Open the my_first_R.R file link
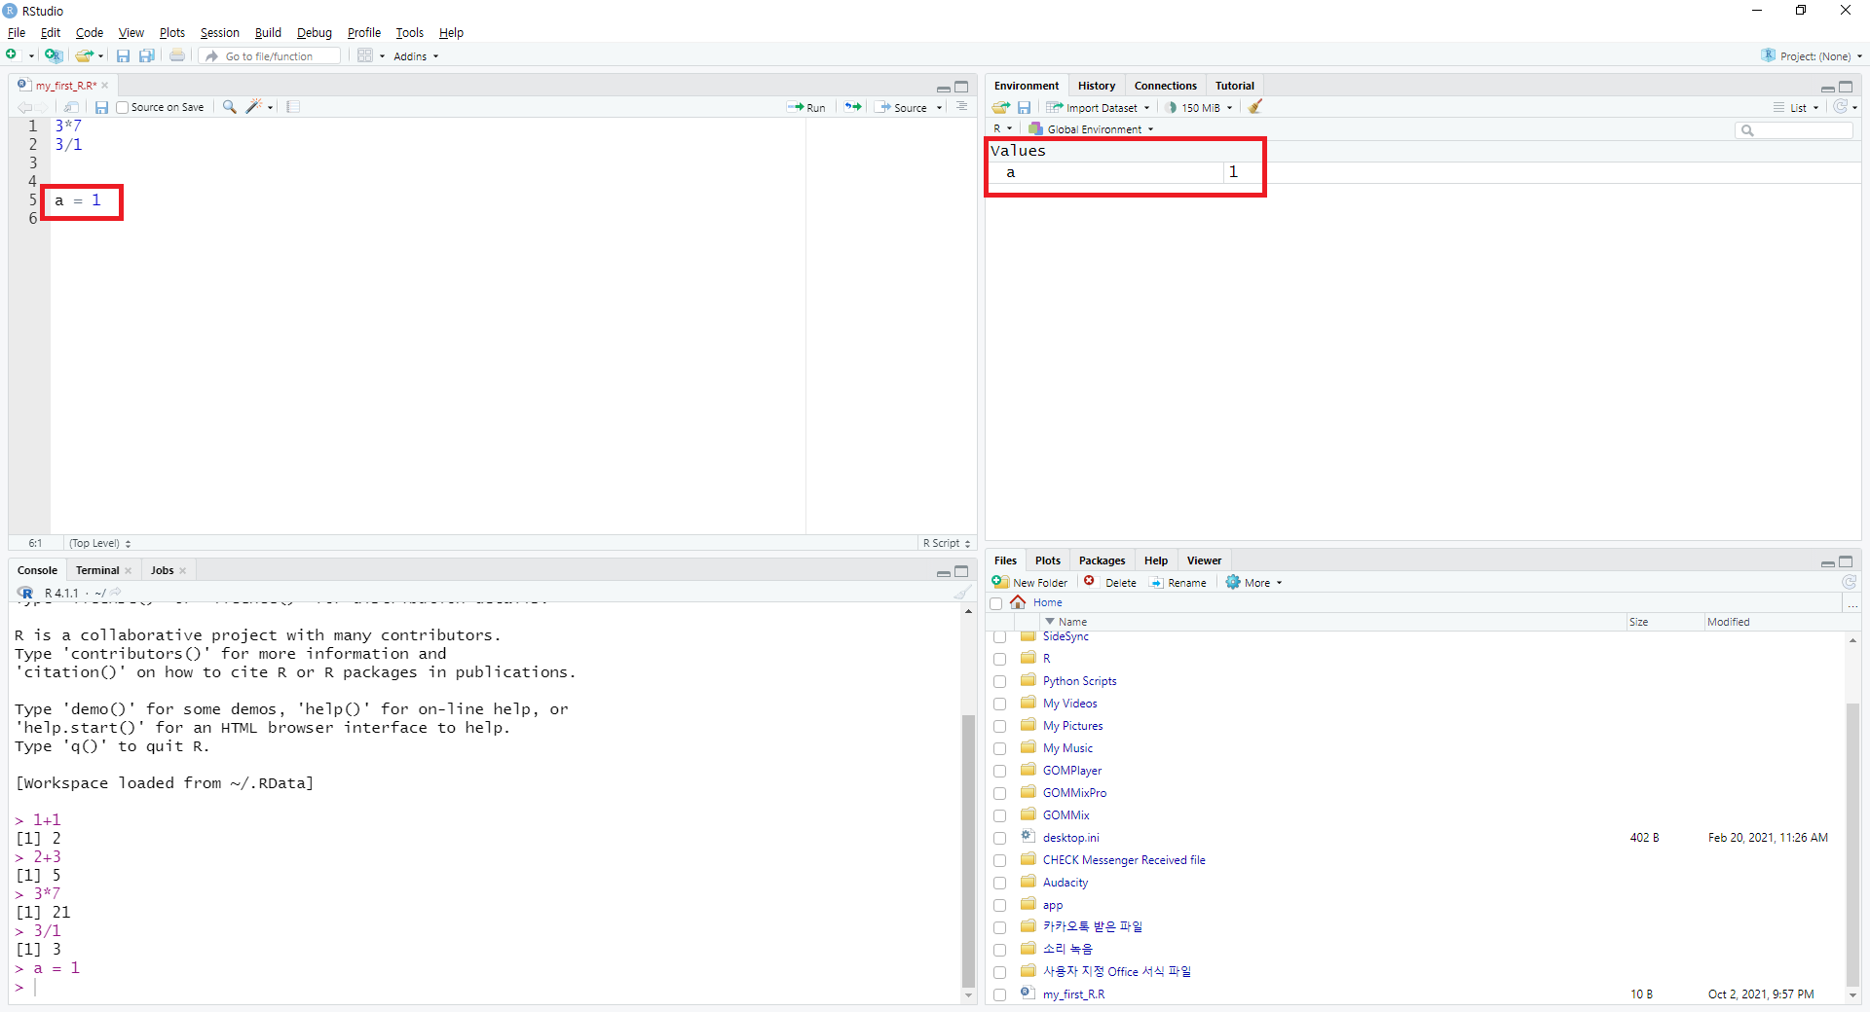Screen dimensions: 1870x1012 click(1073, 994)
